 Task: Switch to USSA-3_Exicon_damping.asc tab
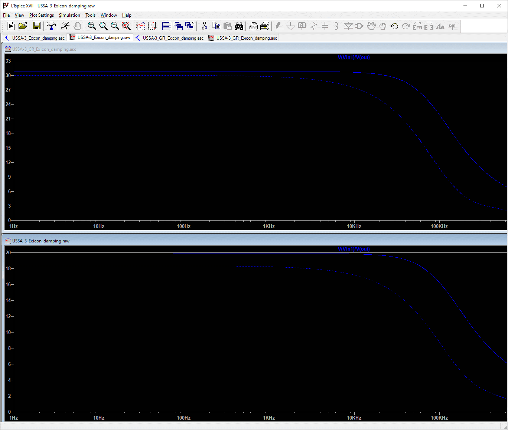35,38
